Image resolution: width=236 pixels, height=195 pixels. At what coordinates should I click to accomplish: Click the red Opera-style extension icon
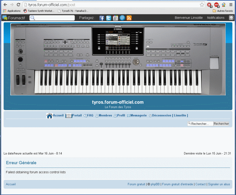coord(209,5)
